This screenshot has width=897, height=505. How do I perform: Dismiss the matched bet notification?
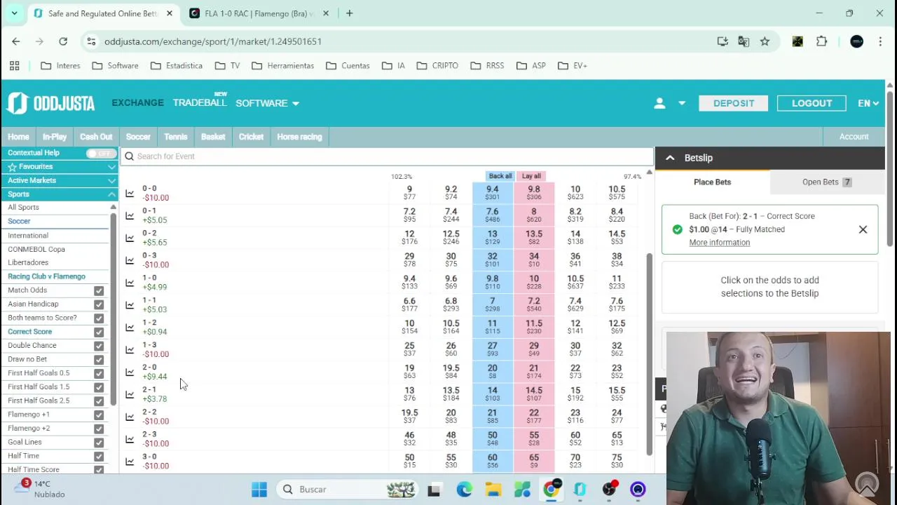click(x=863, y=229)
